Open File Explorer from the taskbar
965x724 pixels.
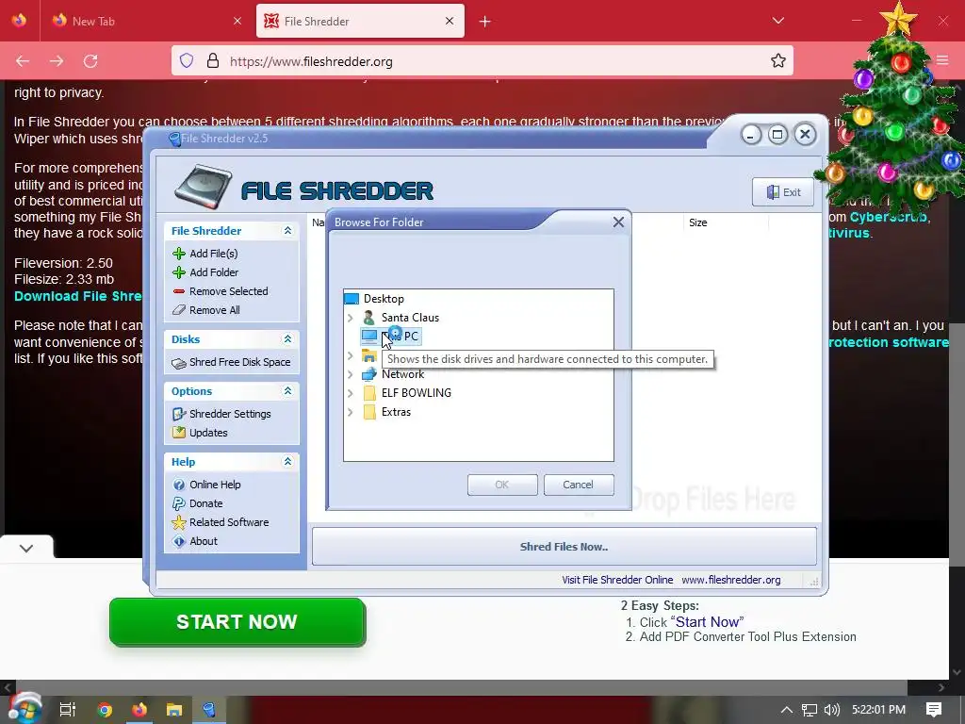(x=174, y=710)
